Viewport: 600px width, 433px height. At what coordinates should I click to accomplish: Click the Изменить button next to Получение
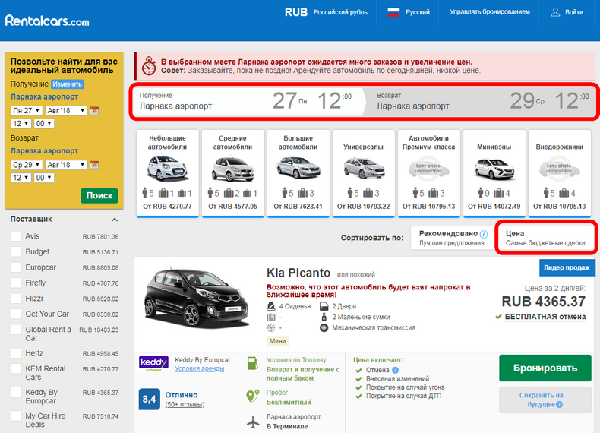[68, 84]
